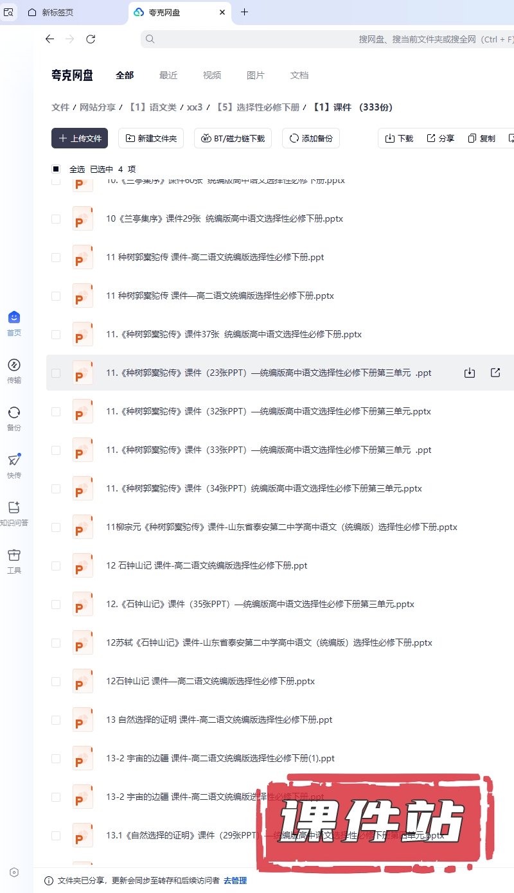Tick checkbox for 13 自然选择的证明 课件
The width and height of the screenshot is (514, 893).
pyautogui.click(x=56, y=720)
